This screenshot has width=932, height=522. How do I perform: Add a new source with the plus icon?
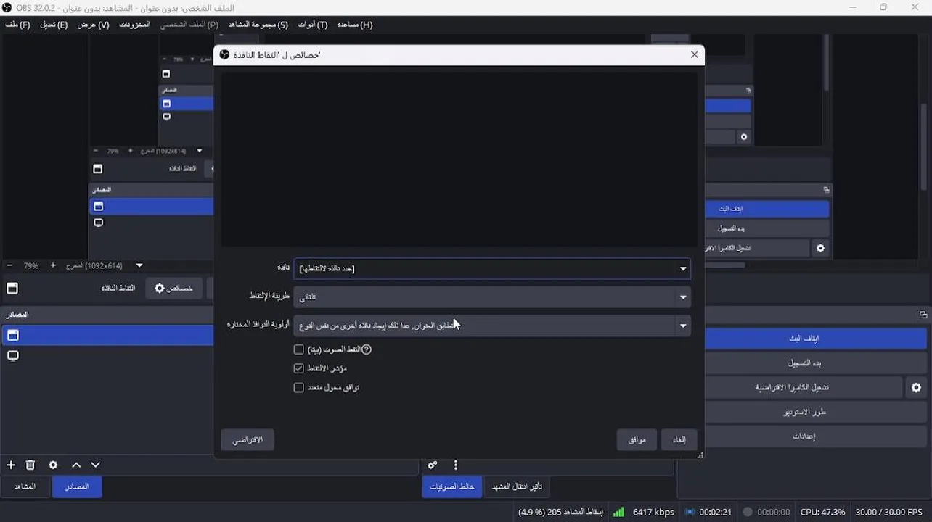pos(11,465)
